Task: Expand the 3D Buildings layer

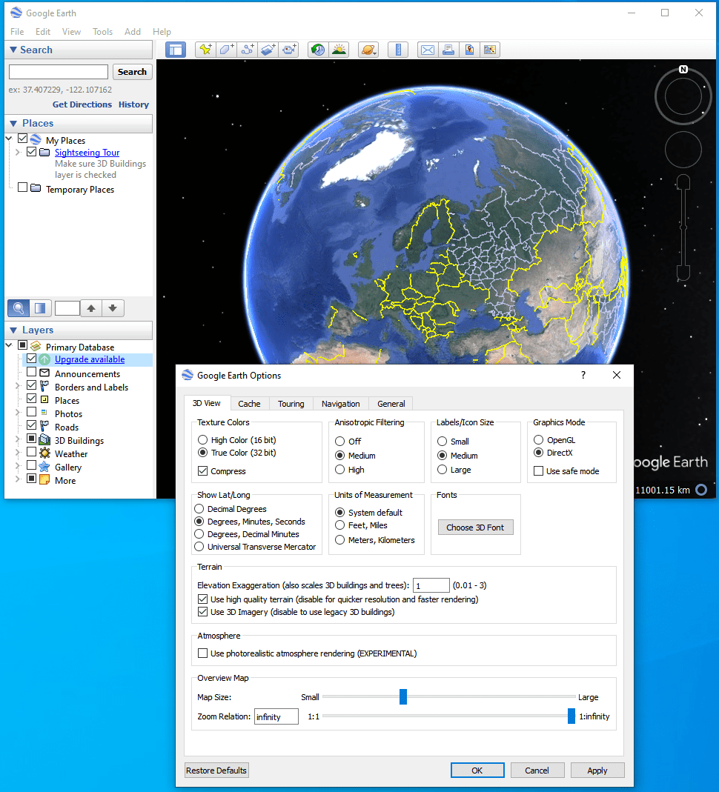Action: pos(18,439)
